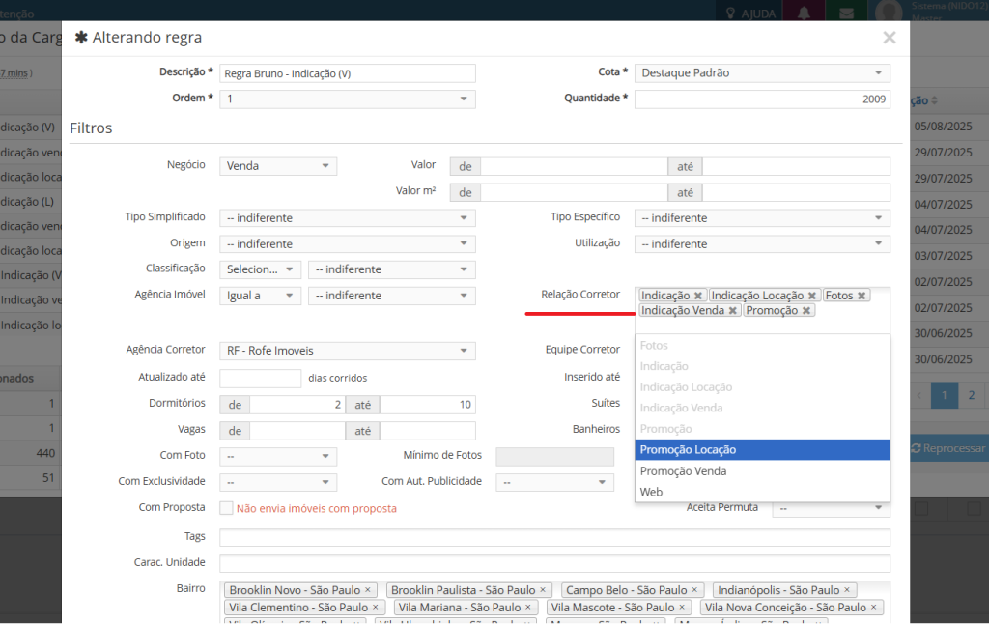Open the Agência Corretor dropdown
The width and height of the screenshot is (989, 624).
point(348,351)
